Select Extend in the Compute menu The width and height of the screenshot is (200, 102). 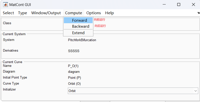click(x=78, y=33)
